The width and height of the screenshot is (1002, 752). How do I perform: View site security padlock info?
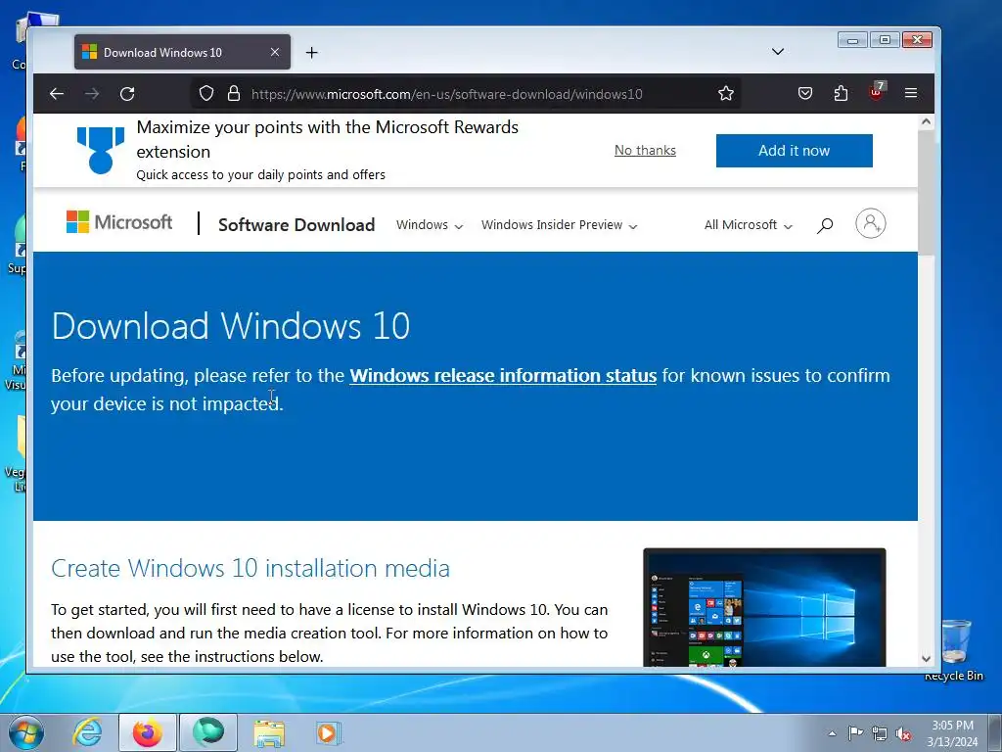coord(234,93)
